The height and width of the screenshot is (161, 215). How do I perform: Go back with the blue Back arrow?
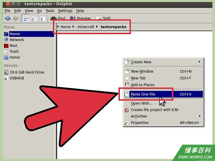pyautogui.click(x=8, y=18)
